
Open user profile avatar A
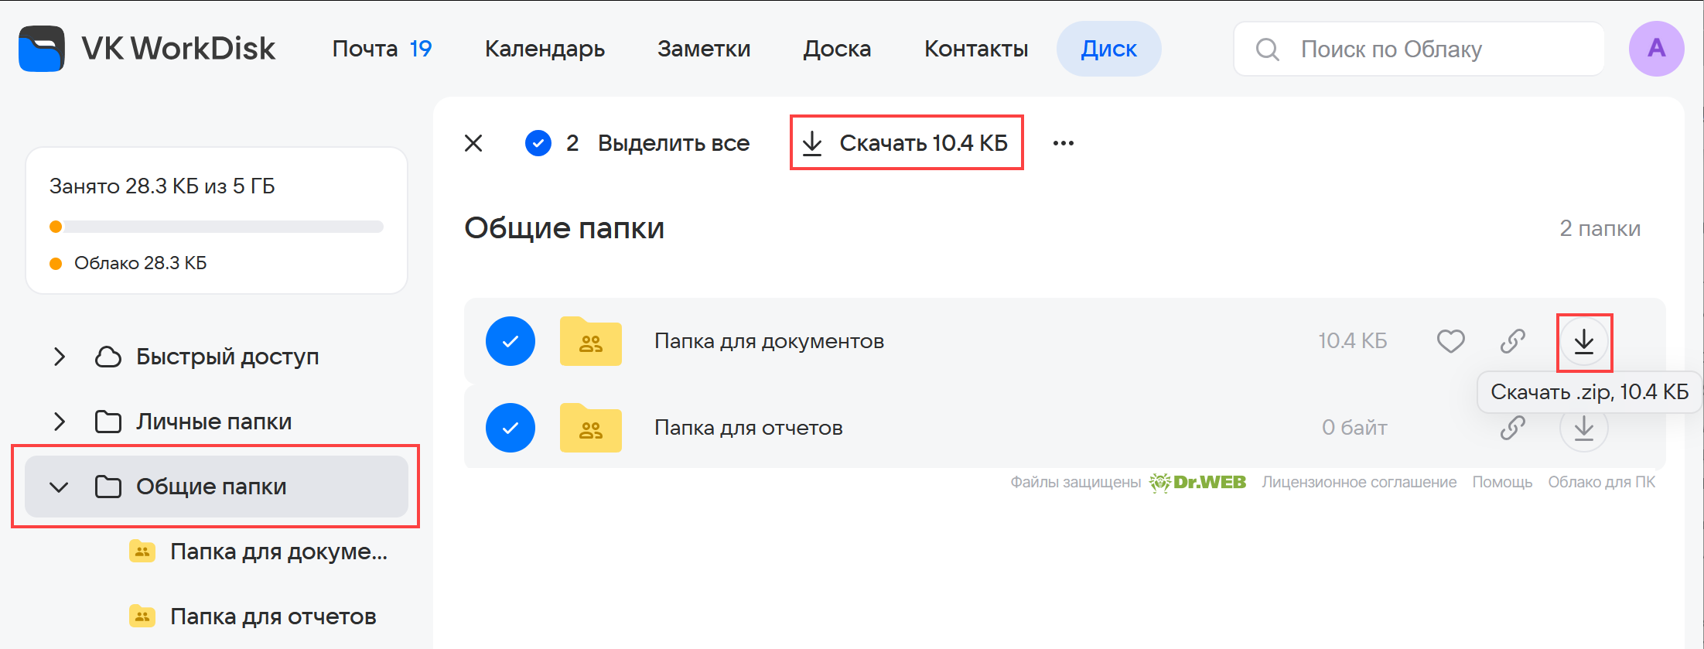click(1656, 49)
